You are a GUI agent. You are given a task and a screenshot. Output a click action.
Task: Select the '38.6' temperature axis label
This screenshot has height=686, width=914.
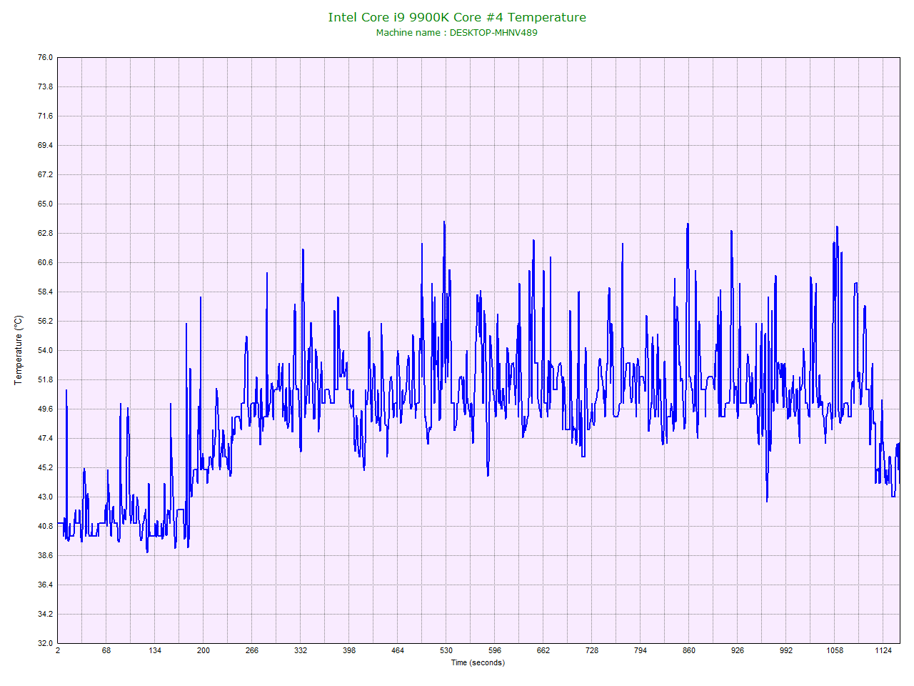pyautogui.click(x=45, y=555)
